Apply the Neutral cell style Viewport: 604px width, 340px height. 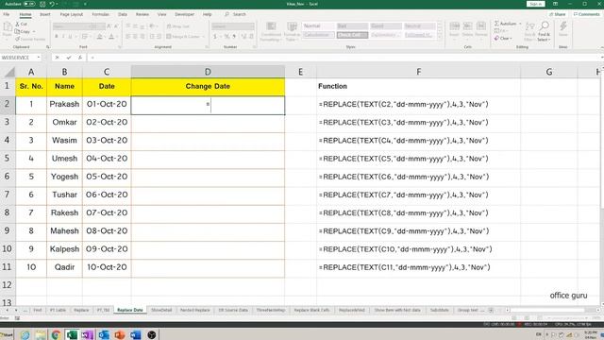click(x=419, y=25)
